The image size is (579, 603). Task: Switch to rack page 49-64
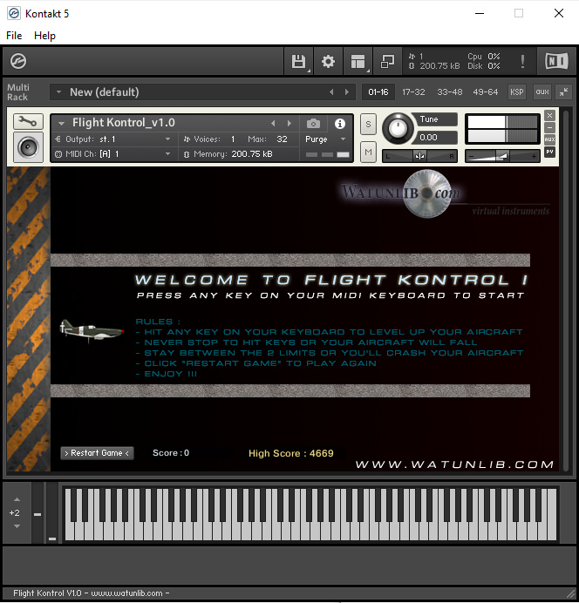coord(485,91)
